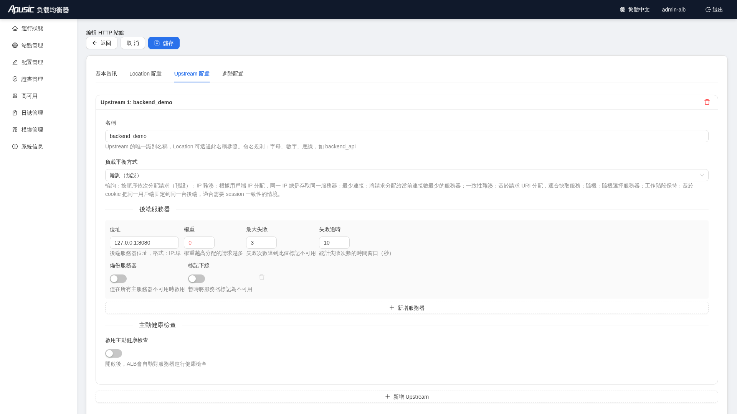The image size is (737, 414).
Task: Click the document icon beside 日誌管理
Action: click(x=15, y=113)
